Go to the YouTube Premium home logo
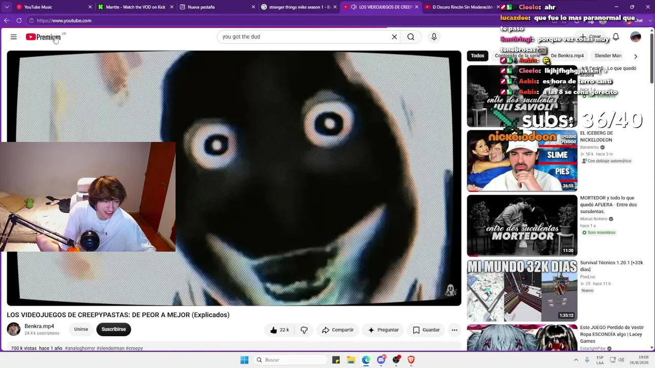655x368 pixels. coord(43,37)
